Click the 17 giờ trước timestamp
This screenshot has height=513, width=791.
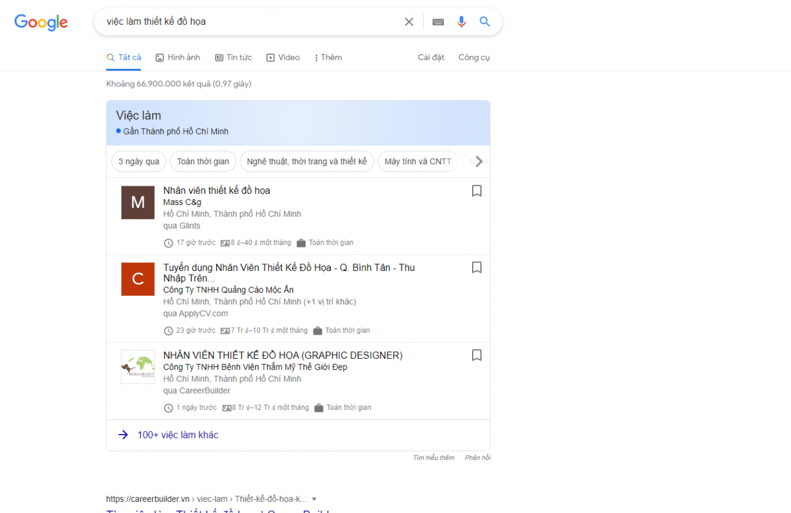coord(196,243)
